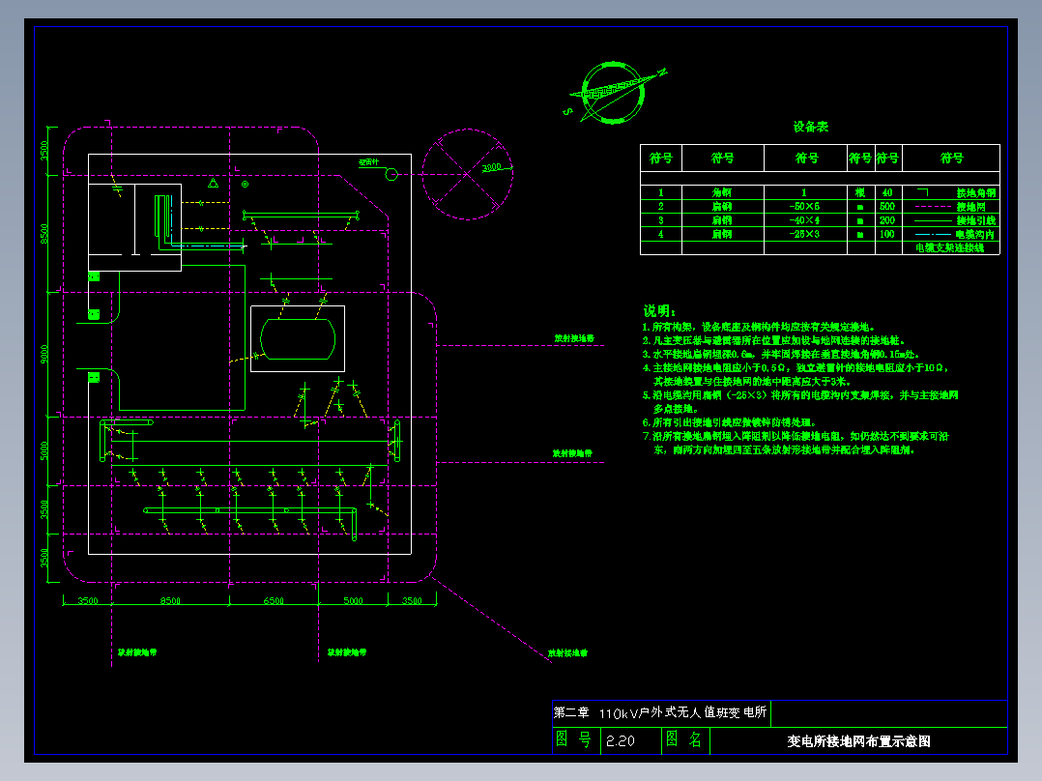The width and height of the screenshot is (1042, 781).
Task: Click the quantity 200 table cell
Action: click(x=887, y=220)
